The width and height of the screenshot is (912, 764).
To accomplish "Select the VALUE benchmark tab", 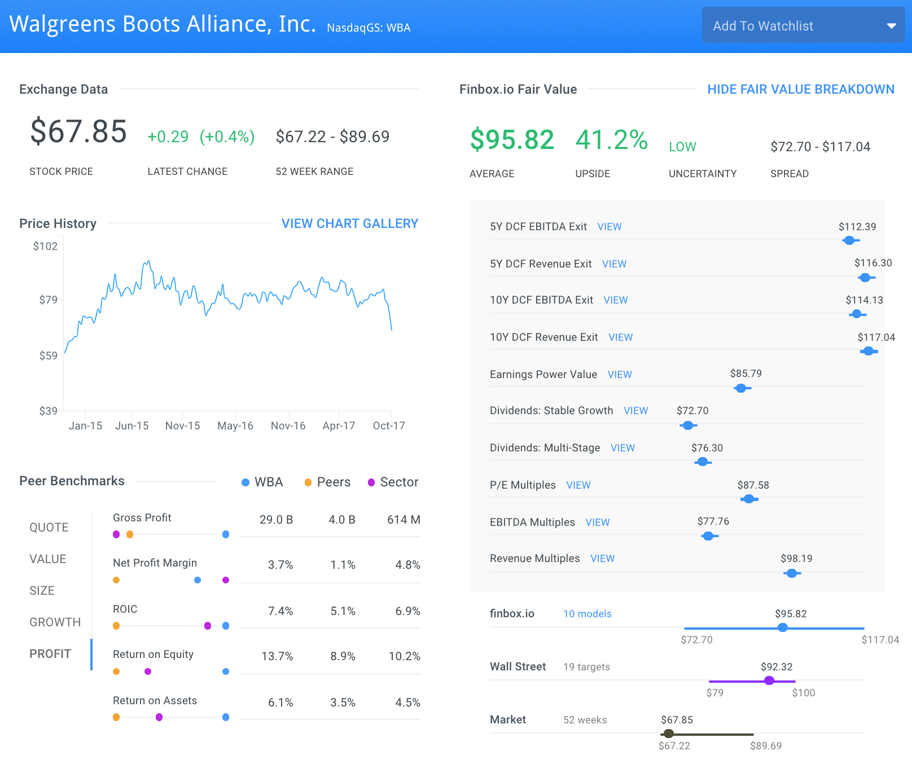I will tap(48, 559).
